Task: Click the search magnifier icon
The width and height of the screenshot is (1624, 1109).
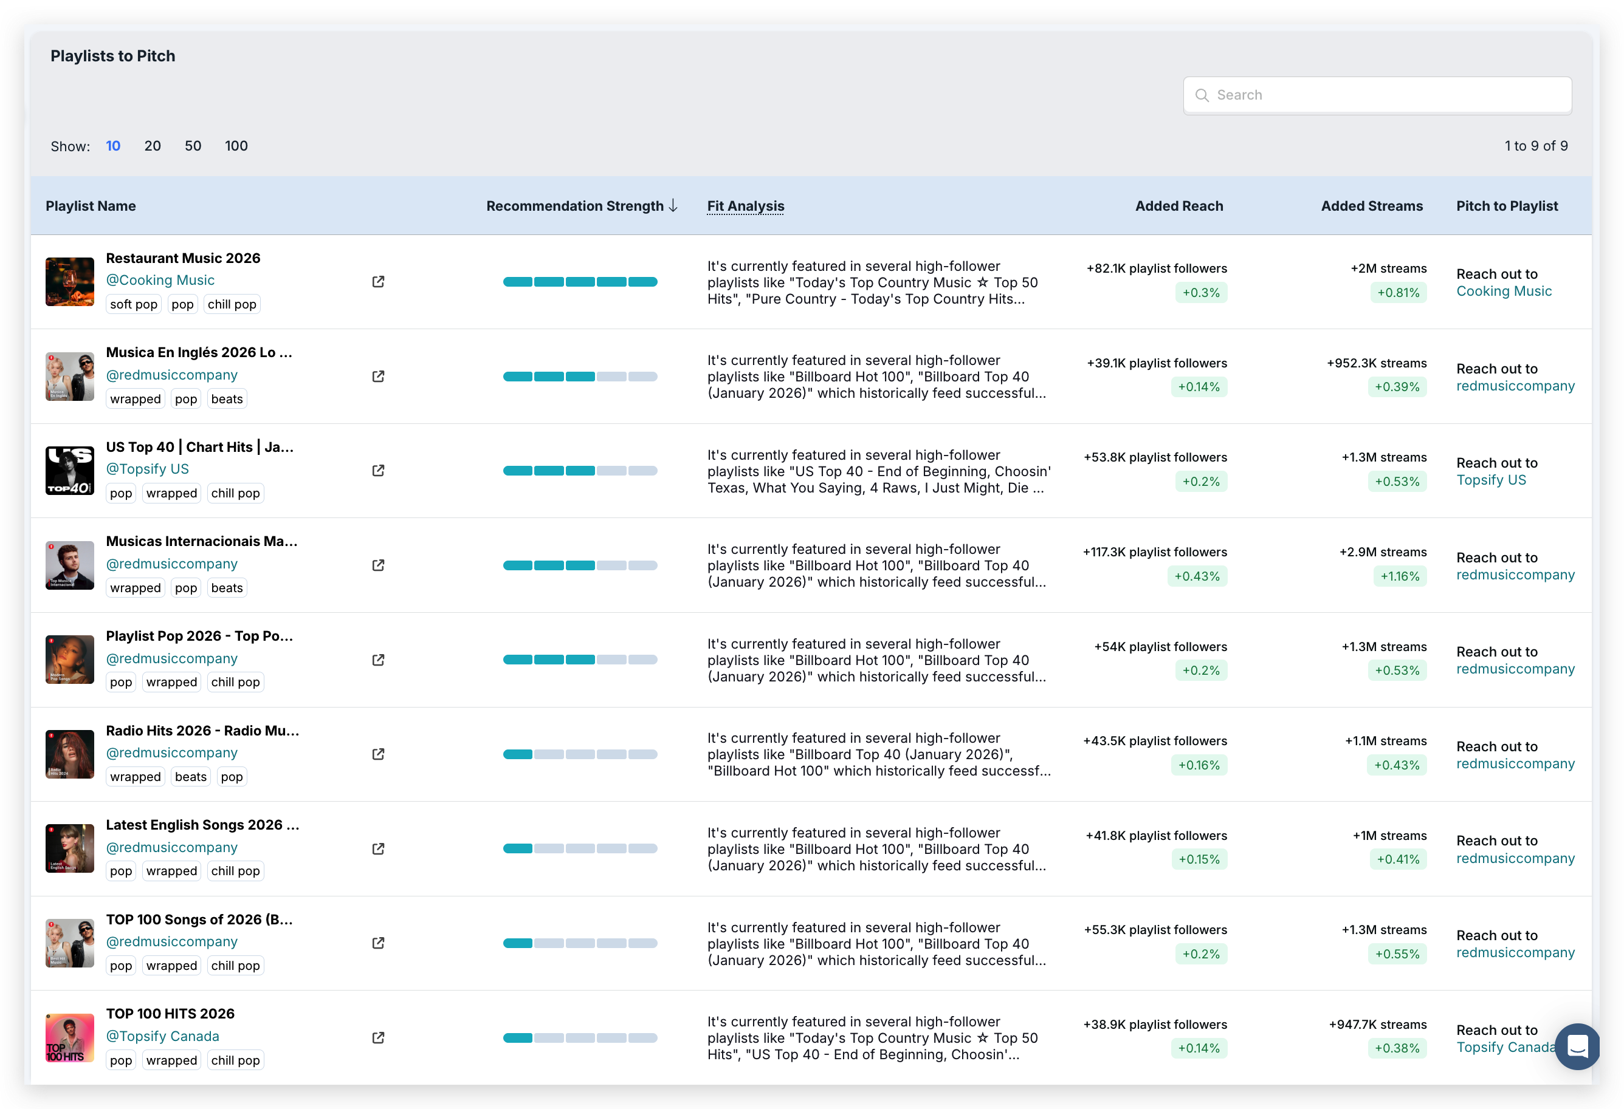Action: [1202, 96]
